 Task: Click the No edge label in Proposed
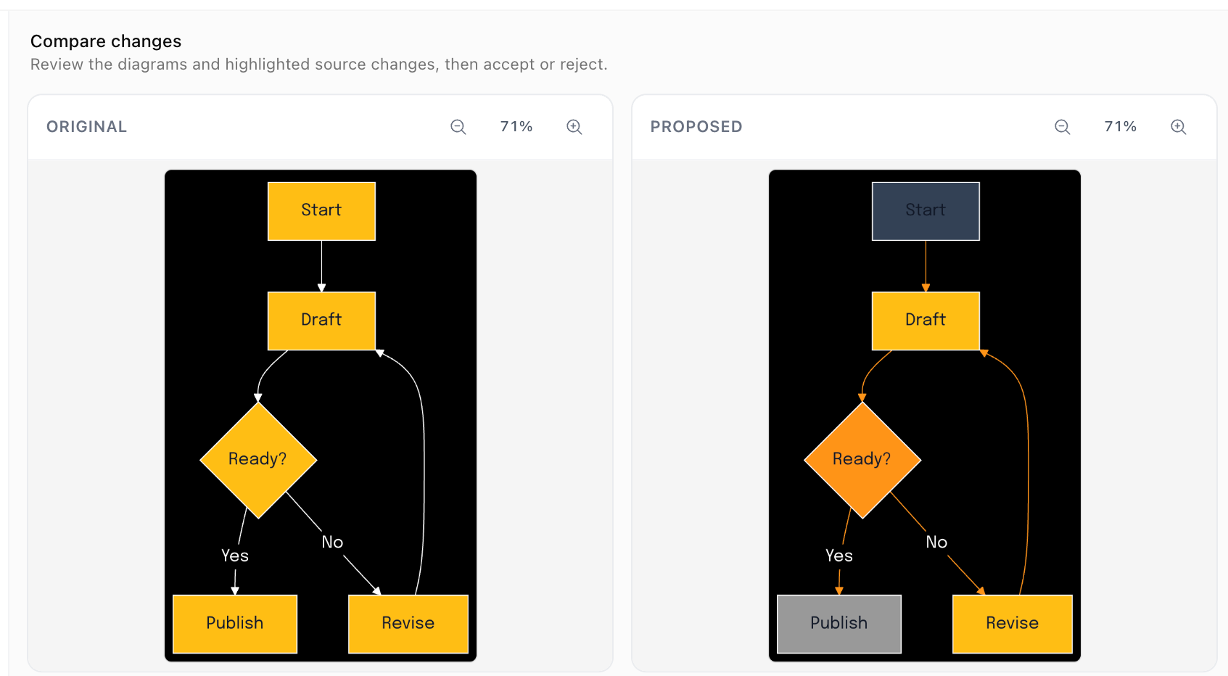[x=936, y=542]
